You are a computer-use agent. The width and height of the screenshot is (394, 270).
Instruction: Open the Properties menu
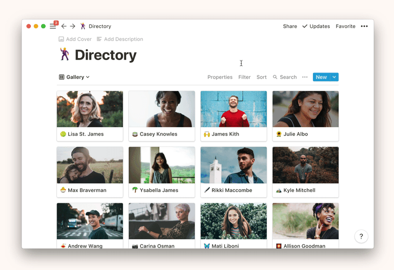[x=220, y=77]
